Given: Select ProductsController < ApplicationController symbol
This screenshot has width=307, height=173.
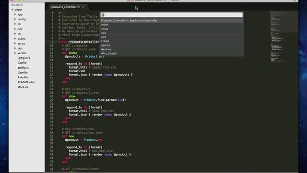Looking at the screenshot, I should click(172, 20).
